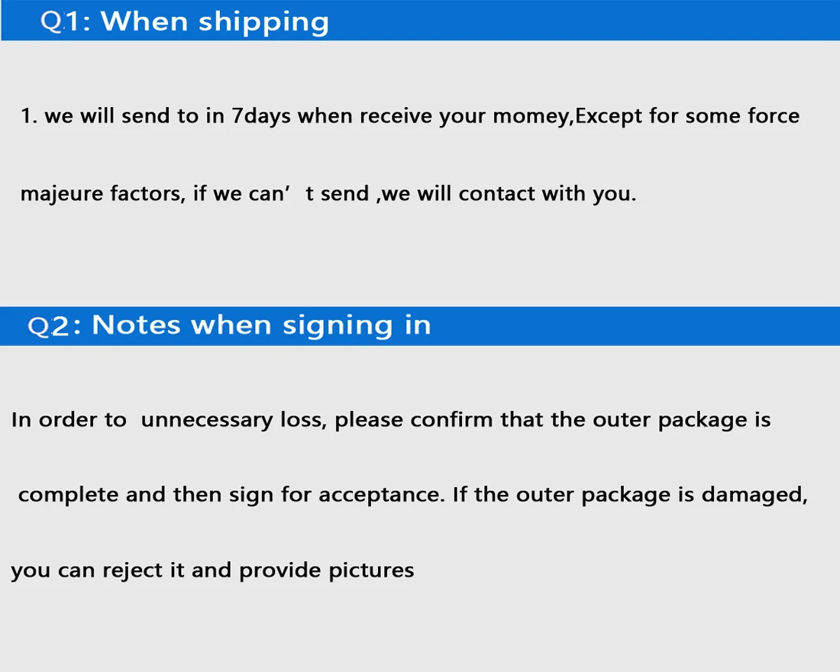
Task: Click the word 'shipping' in blue header
Action: pos(263,23)
